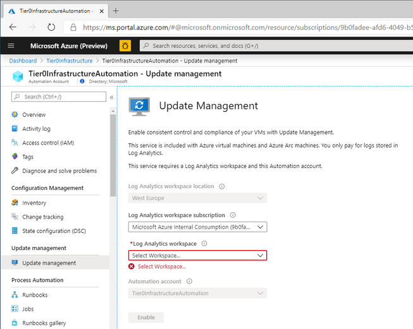Click the 'Configuration Management' section heading
This screenshot has height=329, width=413.
point(47,188)
